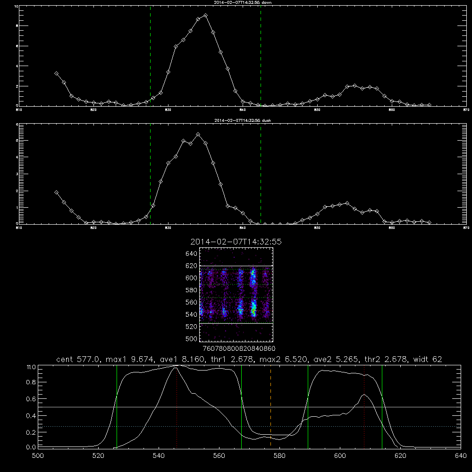The image size is (472, 472).
Task: Click the x-axis number string below spectrogram image
Action: [239, 348]
